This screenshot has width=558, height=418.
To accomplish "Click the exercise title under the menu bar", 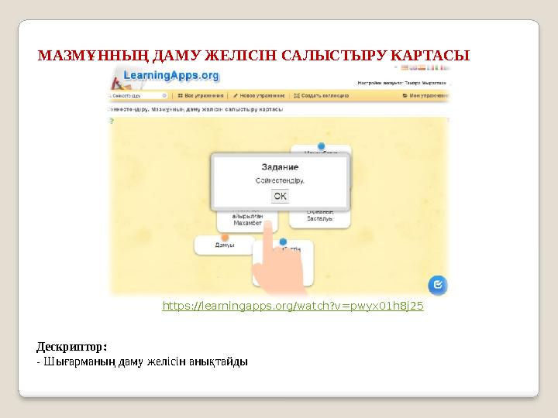I will coord(195,109).
